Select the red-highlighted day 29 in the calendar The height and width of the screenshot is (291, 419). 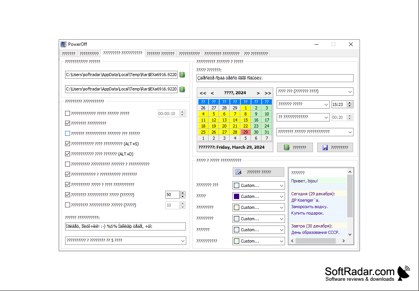(x=246, y=132)
